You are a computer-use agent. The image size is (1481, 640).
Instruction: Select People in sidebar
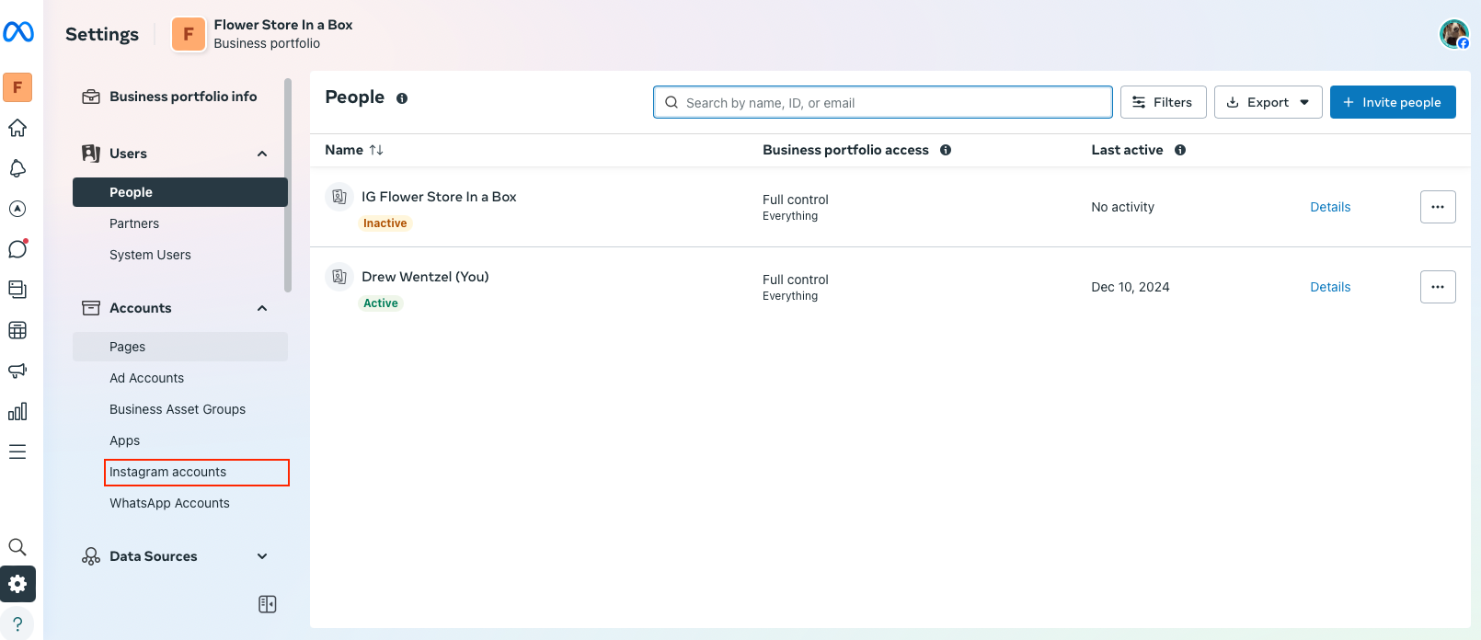coord(180,192)
